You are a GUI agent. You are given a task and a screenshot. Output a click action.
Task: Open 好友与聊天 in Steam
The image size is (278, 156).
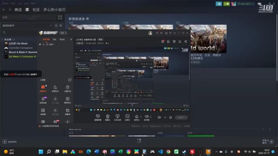(268, 141)
